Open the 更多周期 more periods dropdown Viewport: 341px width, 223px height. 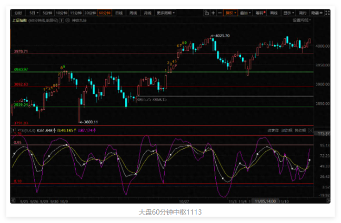tap(166, 12)
